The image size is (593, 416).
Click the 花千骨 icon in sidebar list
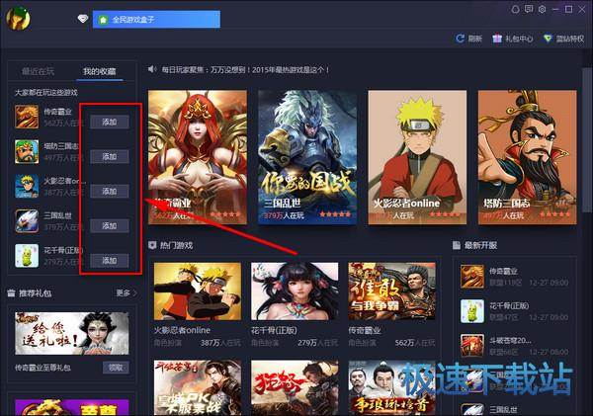tap(27, 256)
